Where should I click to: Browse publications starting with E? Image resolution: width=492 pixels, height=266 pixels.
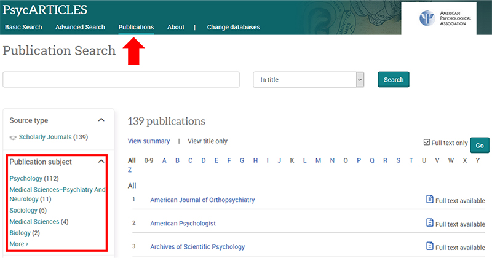click(216, 160)
